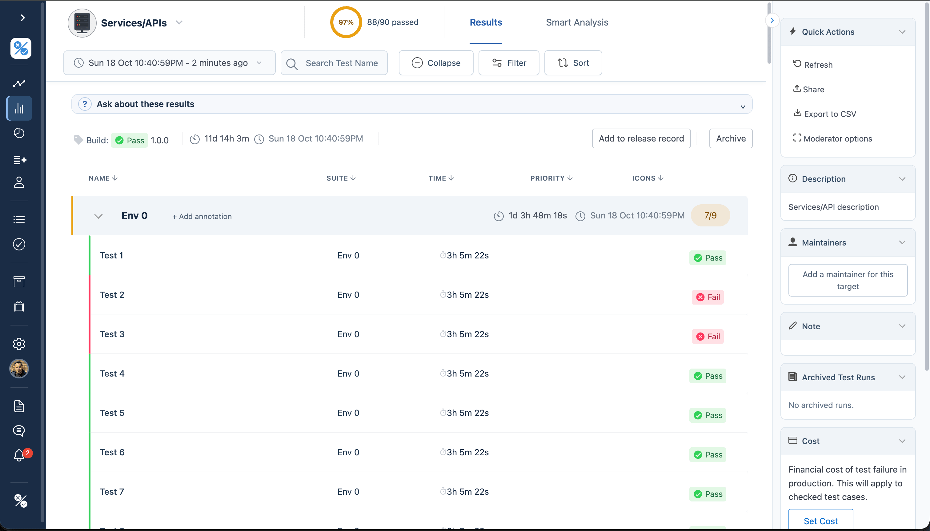
Task: Open the clipboard sidebar icon
Action: coord(19,307)
